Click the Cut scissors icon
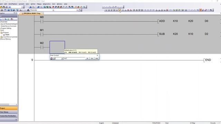Image resolution: width=221 pixels, height=124 pixels. tap(31, 7)
